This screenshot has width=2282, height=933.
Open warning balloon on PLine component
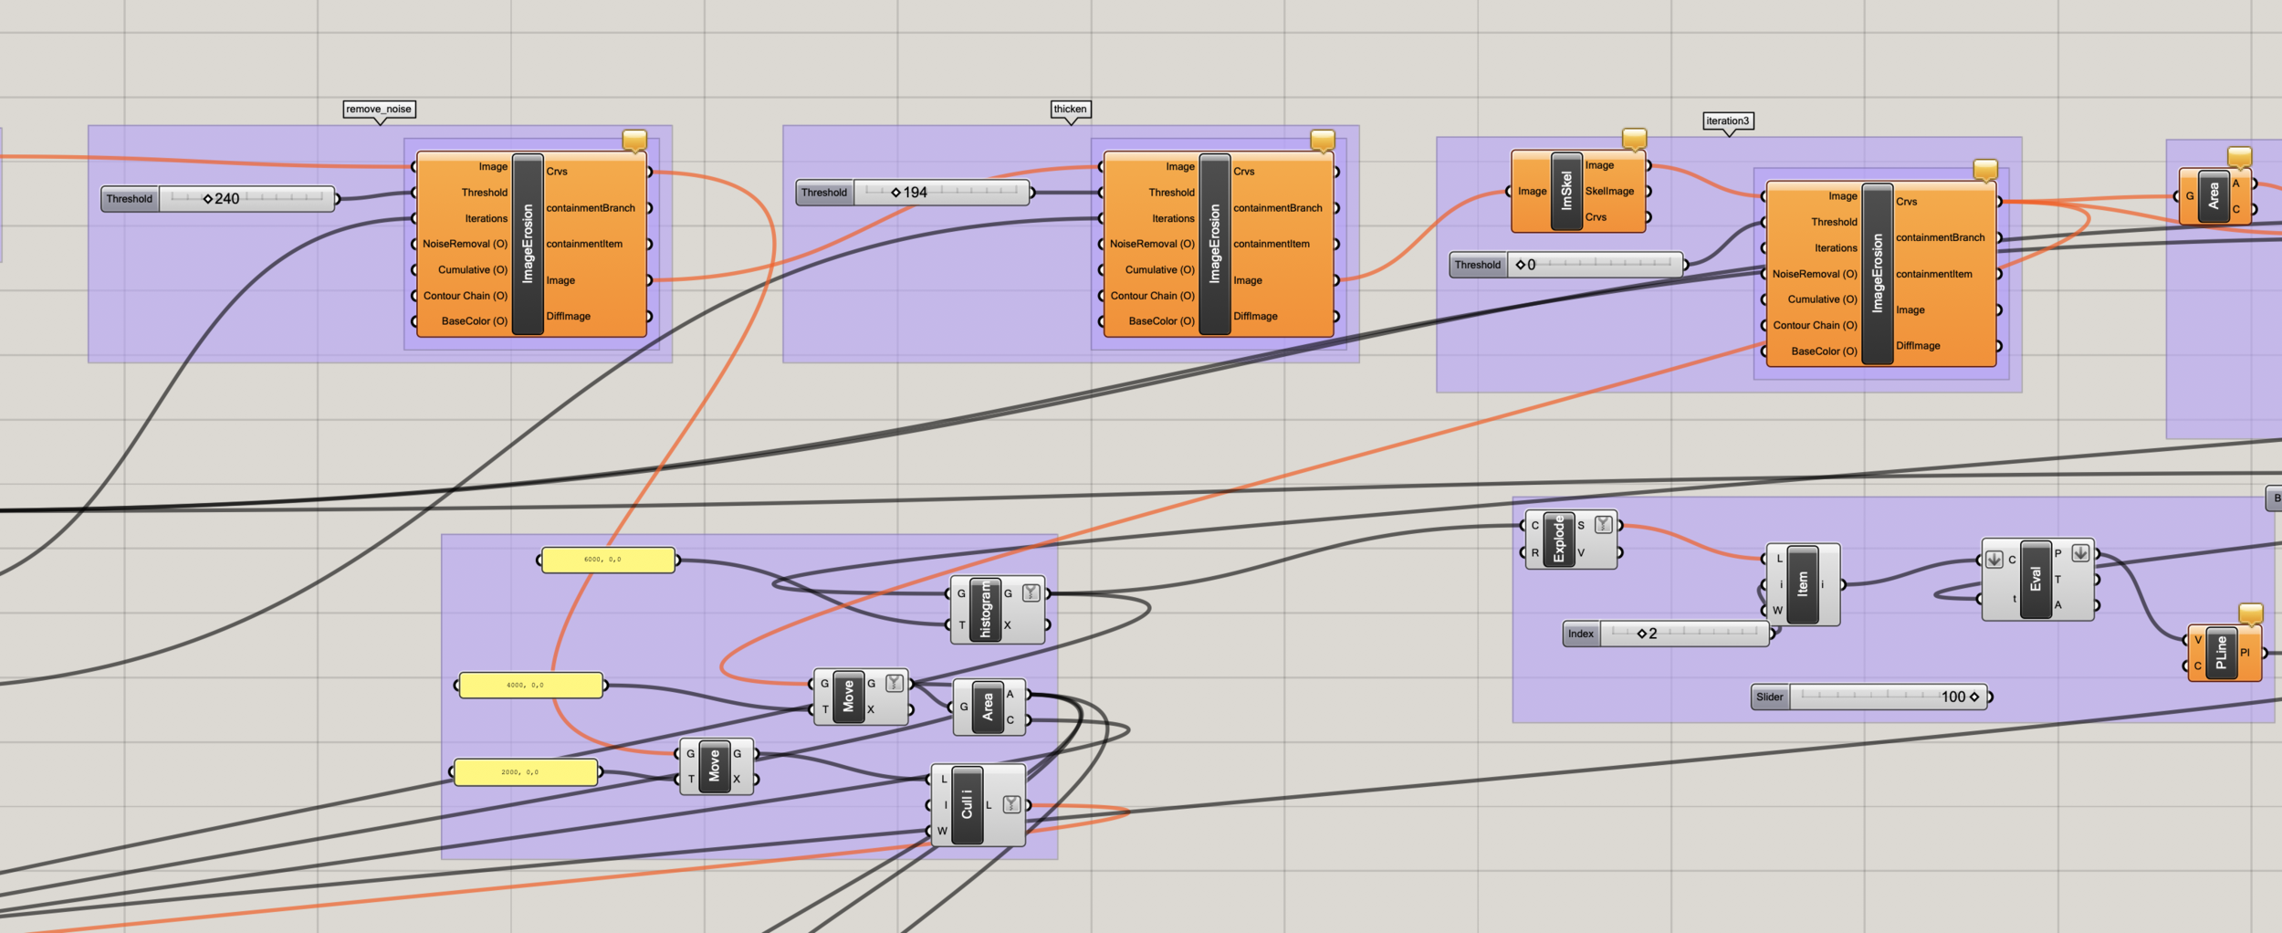(2251, 613)
